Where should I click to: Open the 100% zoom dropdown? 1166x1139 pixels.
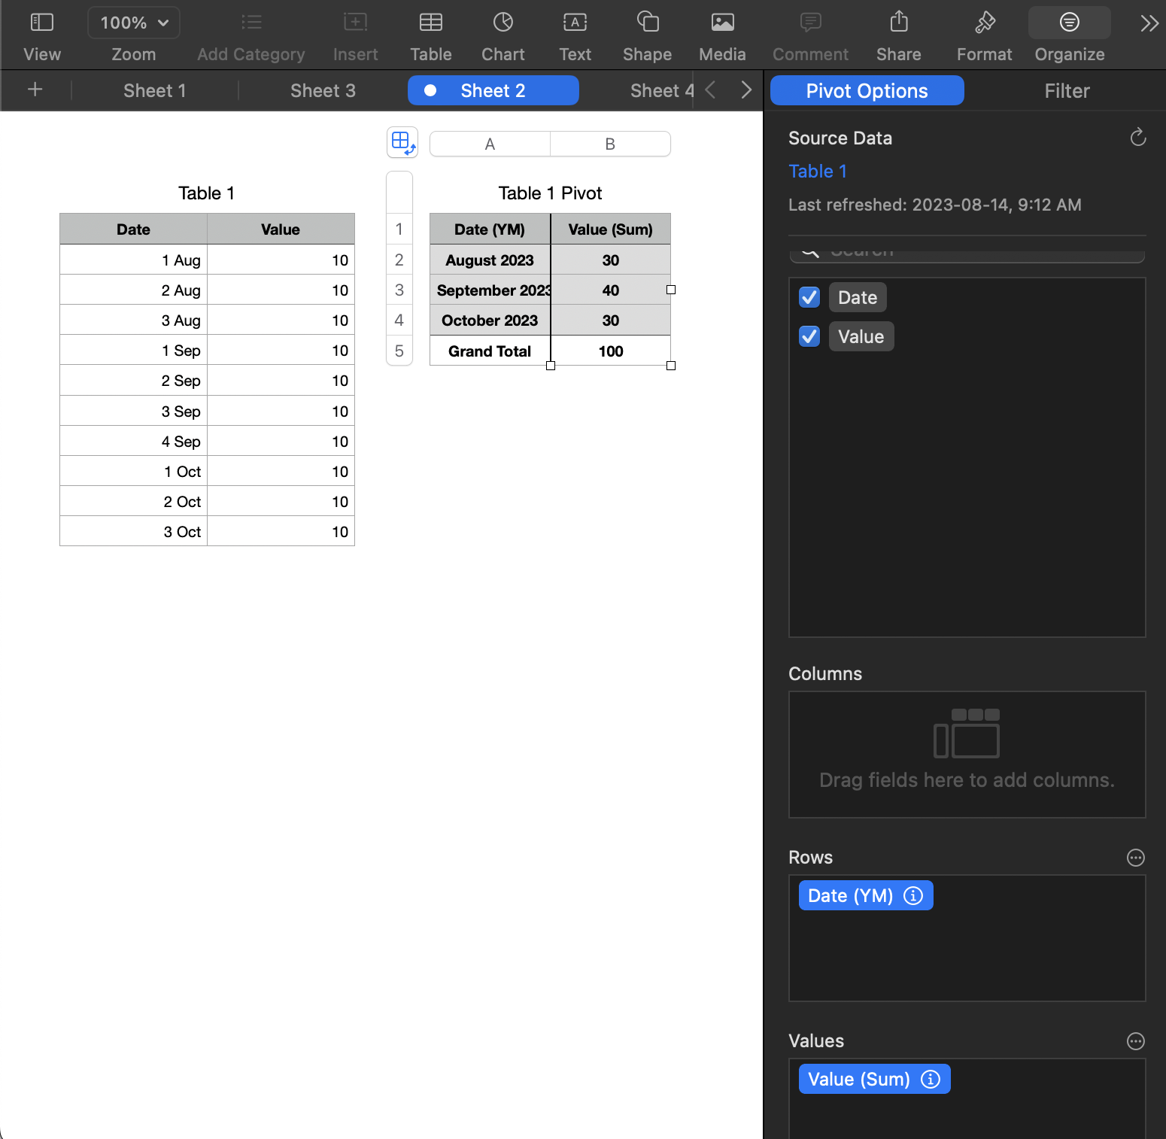pos(134,23)
